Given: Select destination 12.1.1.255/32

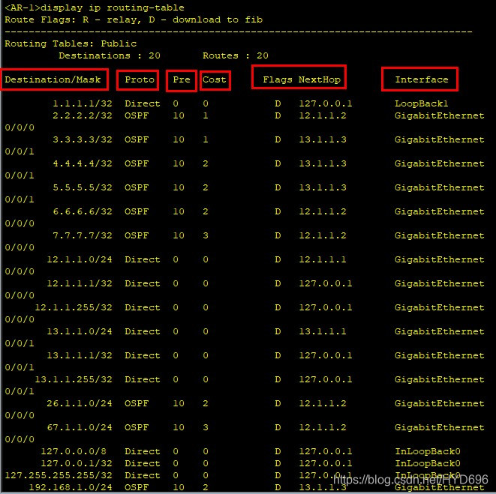Looking at the screenshot, I should pyautogui.click(x=74, y=307).
